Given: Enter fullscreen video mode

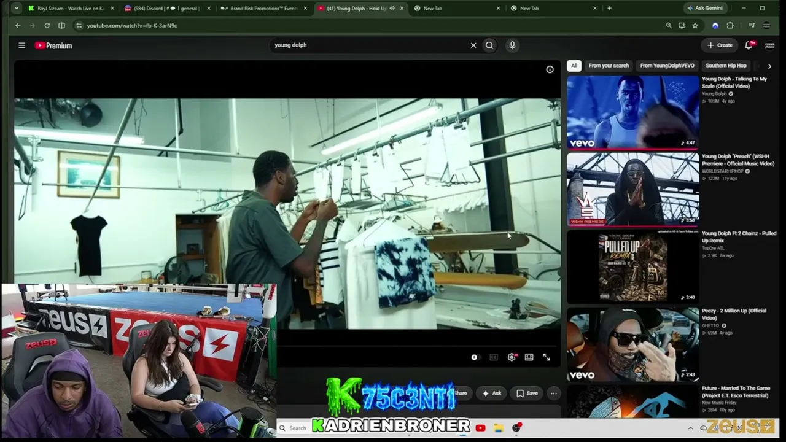Looking at the screenshot, I should coord(546,357).
